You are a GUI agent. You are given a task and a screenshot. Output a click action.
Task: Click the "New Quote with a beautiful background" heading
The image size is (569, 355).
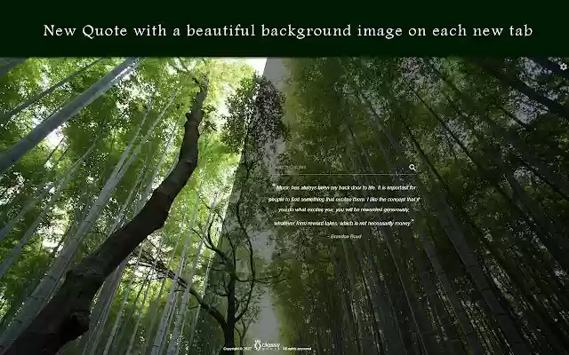(288, 30)
